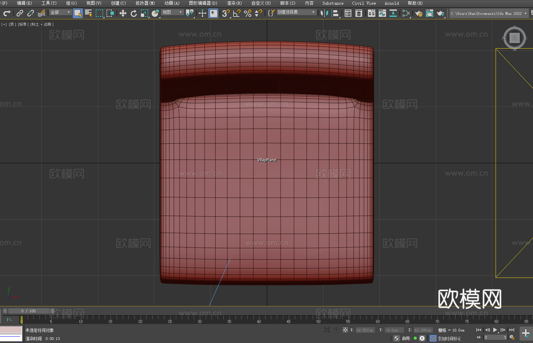
Task: Click Use Pivot Point Center icon
Action: click(x=190, y=13)
